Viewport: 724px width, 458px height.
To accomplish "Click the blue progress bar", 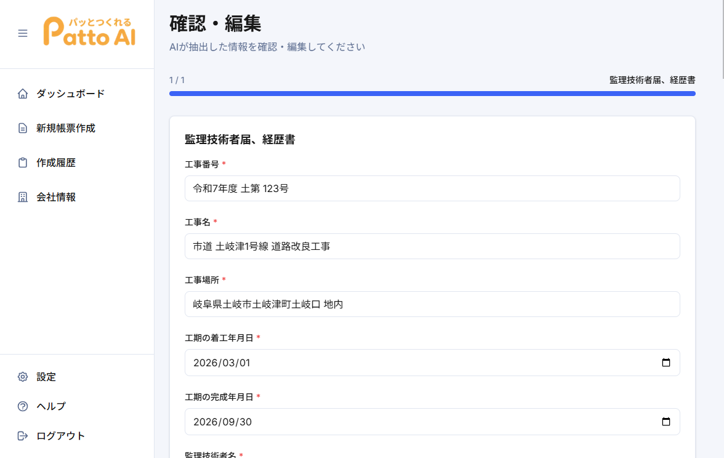I will coord(432,94).
